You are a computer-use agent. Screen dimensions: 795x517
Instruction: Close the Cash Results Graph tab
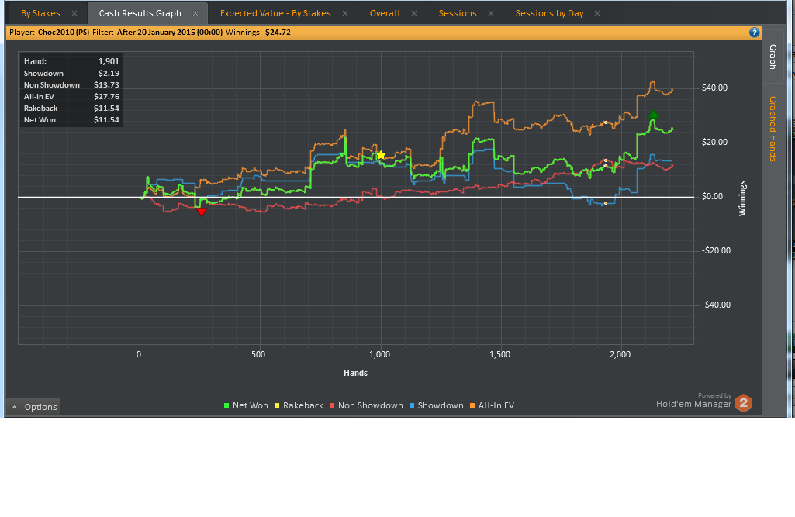click(195, 13)
